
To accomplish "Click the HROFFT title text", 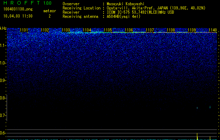I will [x=21, y=3].
